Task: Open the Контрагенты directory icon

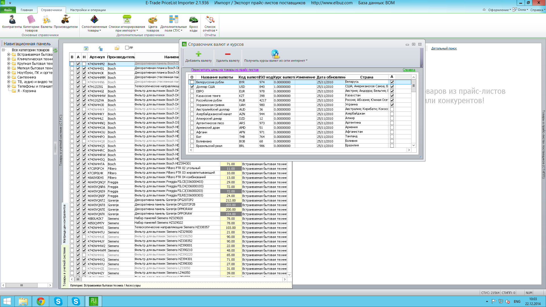Action: point(12,22)
